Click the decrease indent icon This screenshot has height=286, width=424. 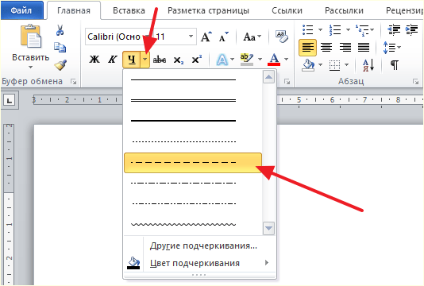394,29
